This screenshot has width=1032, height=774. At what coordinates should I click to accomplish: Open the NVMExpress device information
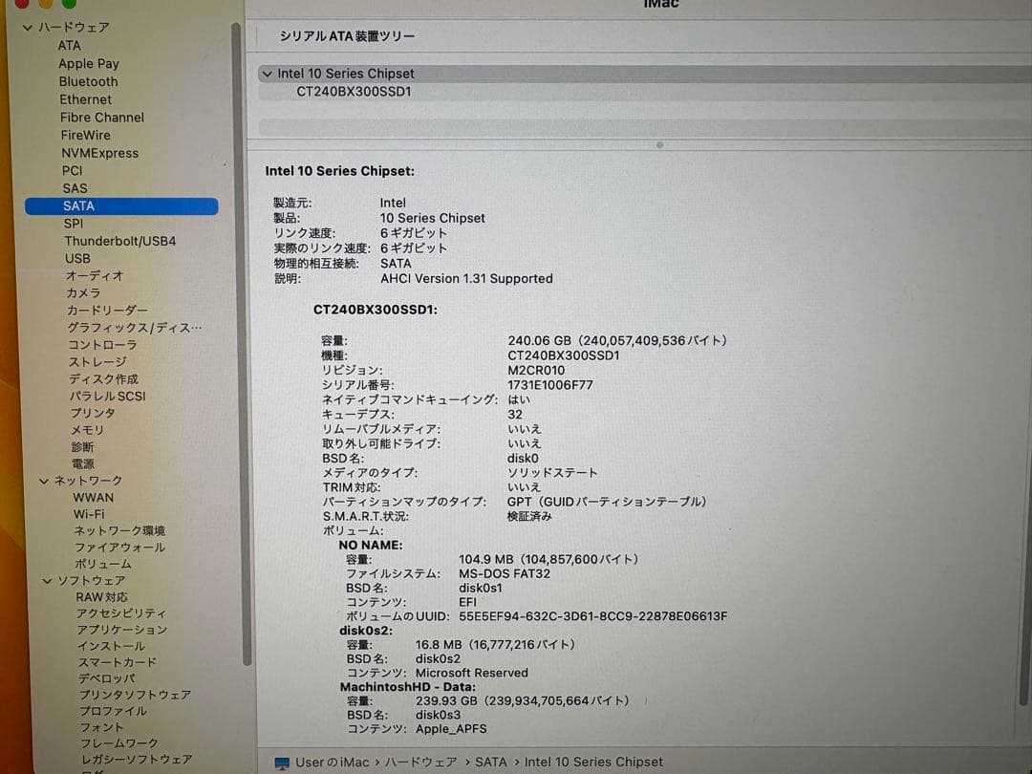[98, 152]
